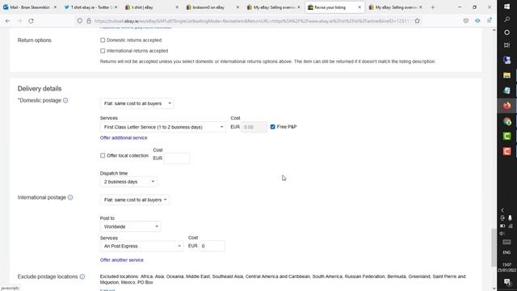Click the international postage cost EUR field

[212, 246]
